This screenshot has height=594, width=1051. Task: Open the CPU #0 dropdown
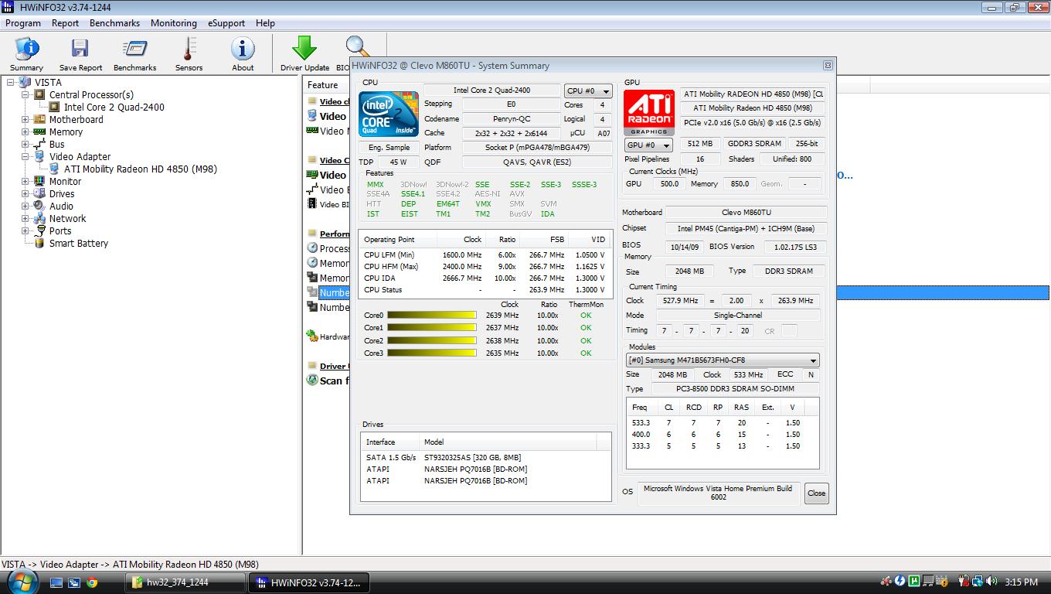(588, 91)
